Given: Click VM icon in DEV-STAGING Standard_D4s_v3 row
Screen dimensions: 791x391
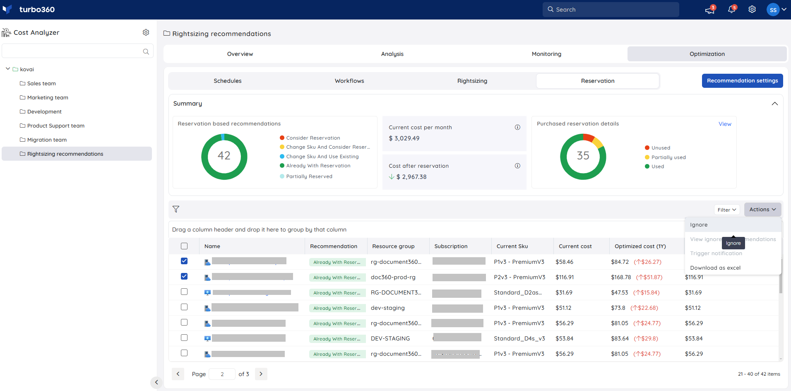Looking at the screenshot, I should click(x=207, y=339).
